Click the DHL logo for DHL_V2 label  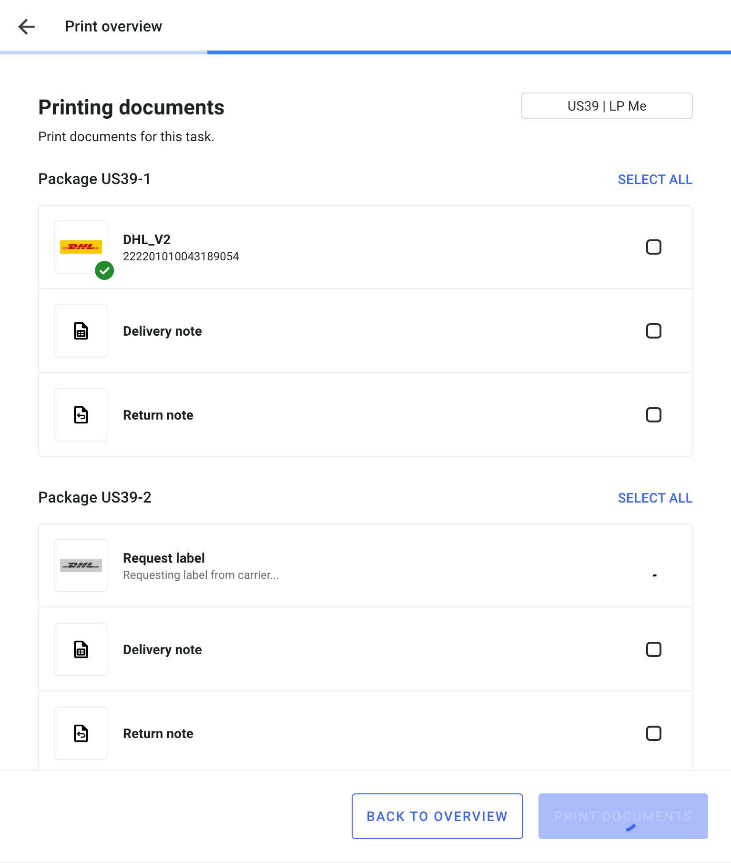pos(81,247)
